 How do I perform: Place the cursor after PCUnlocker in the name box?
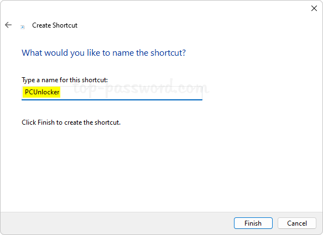(x=61, y=92)
